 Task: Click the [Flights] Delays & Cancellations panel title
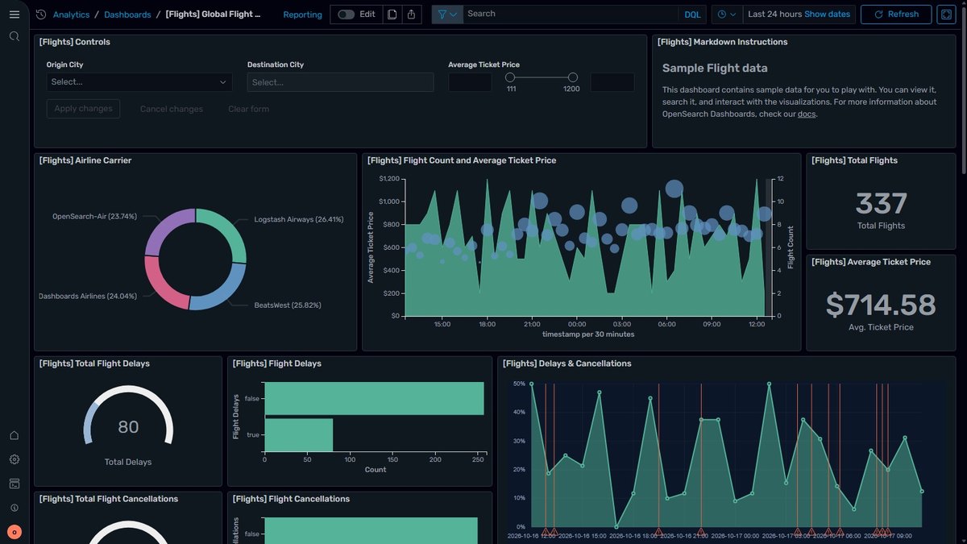(567, 363)
